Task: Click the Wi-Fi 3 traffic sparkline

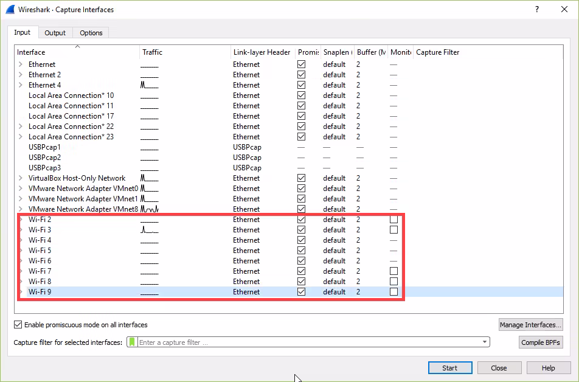Action: point(150,230)
